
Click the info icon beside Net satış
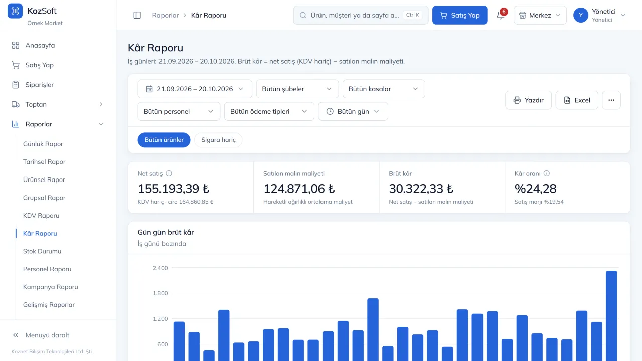[x=169, y=173]
